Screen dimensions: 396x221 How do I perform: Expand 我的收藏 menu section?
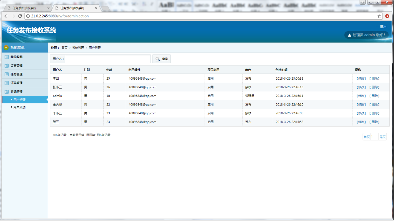pos(25,57)
